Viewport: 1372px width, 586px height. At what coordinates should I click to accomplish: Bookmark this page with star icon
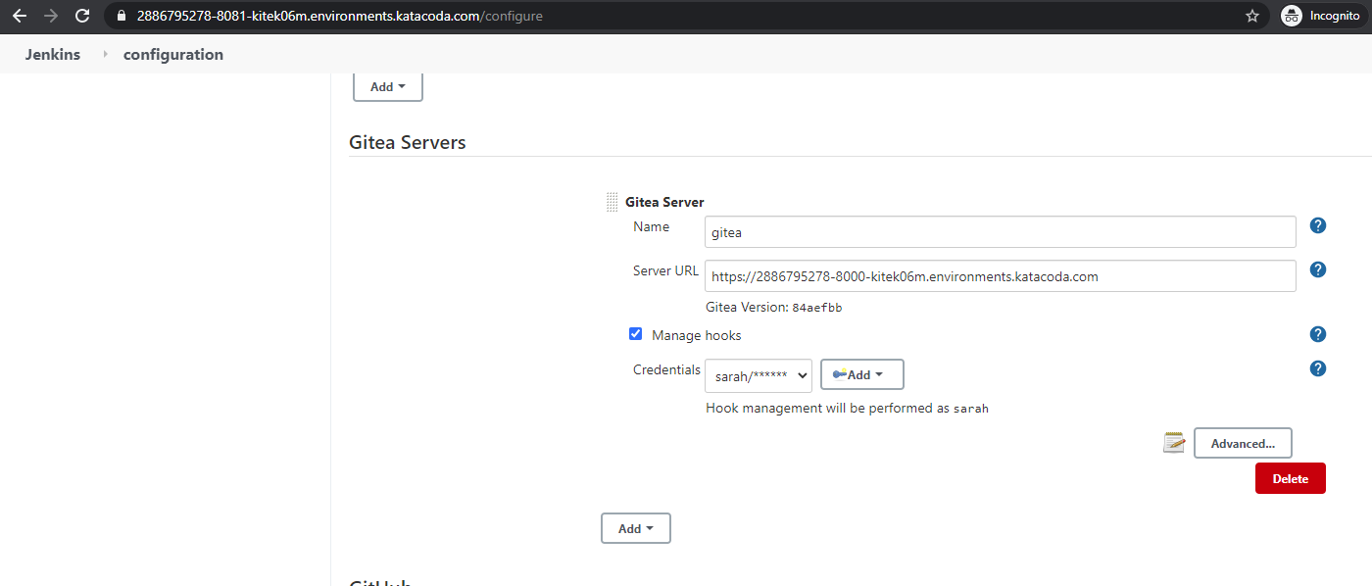[1251, 16]
